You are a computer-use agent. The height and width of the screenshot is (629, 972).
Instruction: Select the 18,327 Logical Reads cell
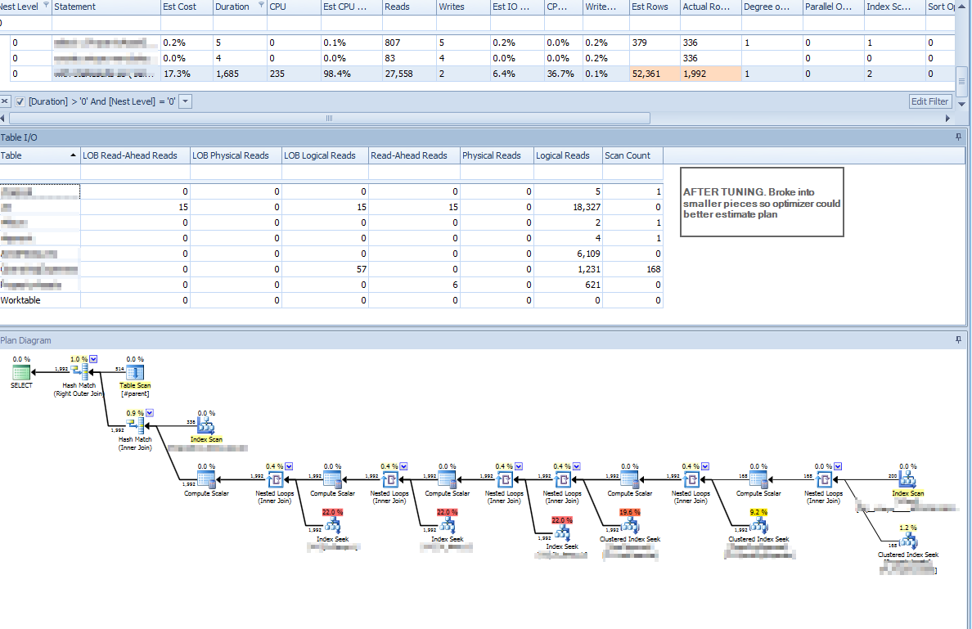(568, 207)
